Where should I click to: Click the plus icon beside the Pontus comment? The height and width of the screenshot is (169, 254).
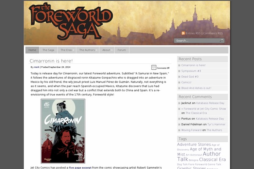click(179, 119)
